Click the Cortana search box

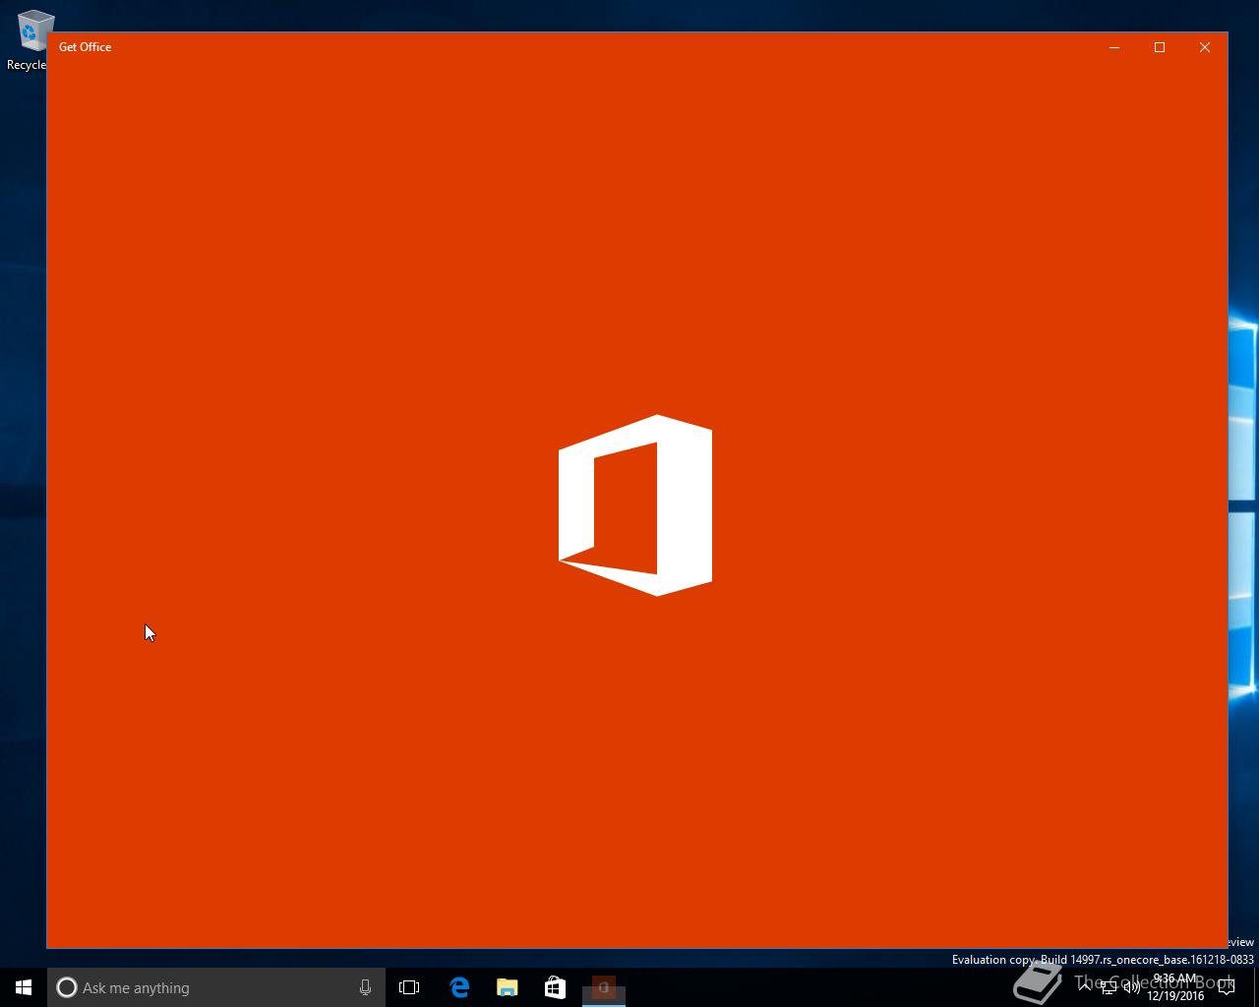tap(215, 987)
